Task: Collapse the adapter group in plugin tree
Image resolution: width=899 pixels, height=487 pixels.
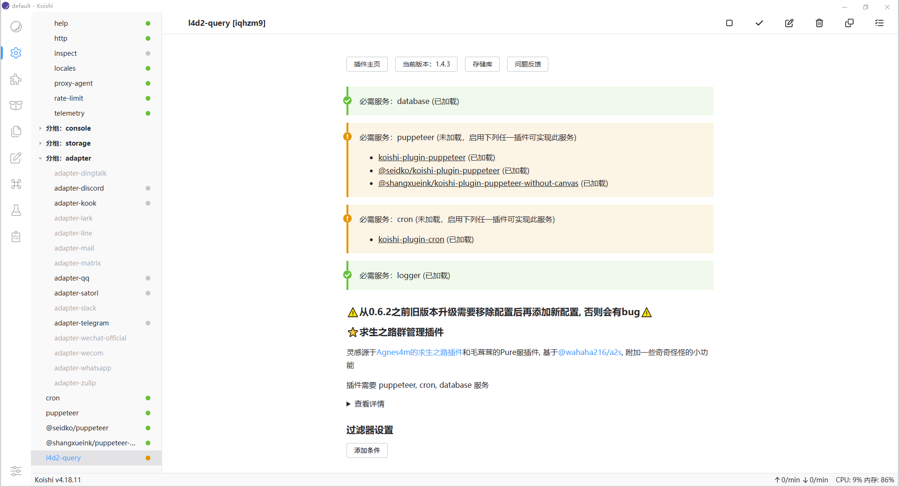Action: 40,158
